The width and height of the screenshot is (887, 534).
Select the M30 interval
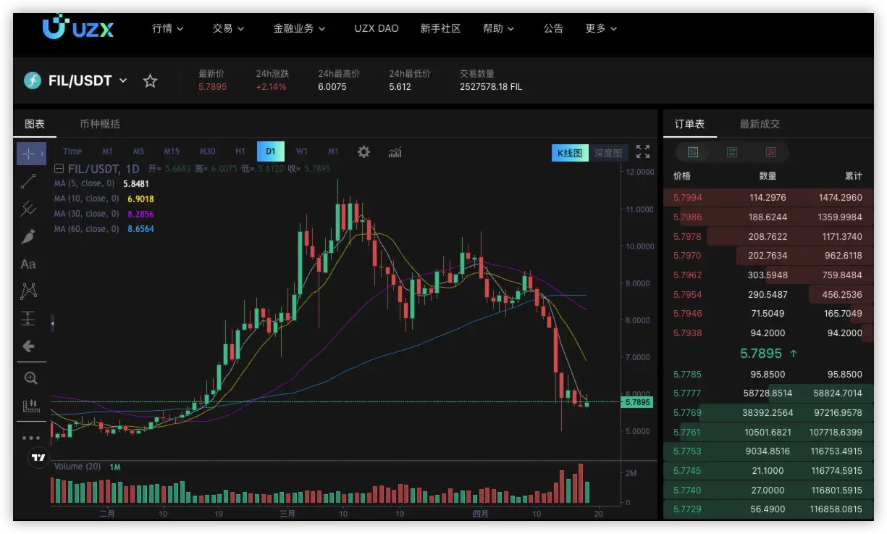[x=207, y=151]
